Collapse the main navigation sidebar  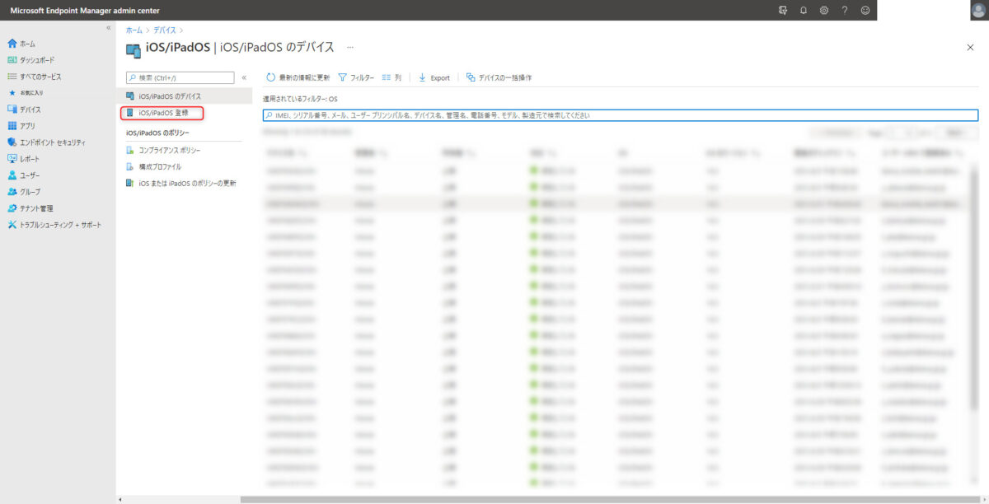coord(108,26)
